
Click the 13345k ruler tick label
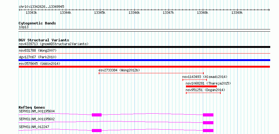coord(100,13)
